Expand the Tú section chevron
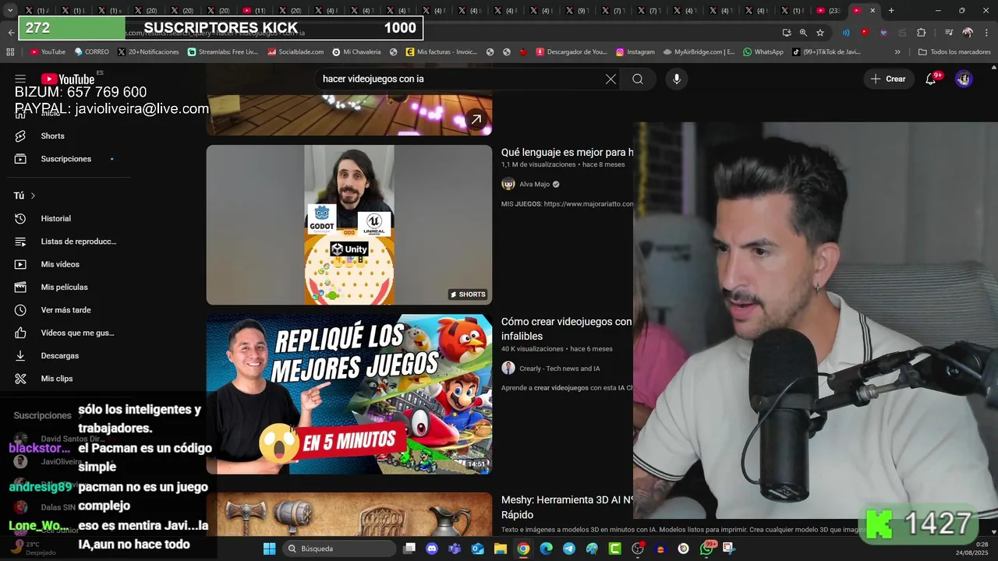Viewport: 998px width, 561px height. pos(33,196)
